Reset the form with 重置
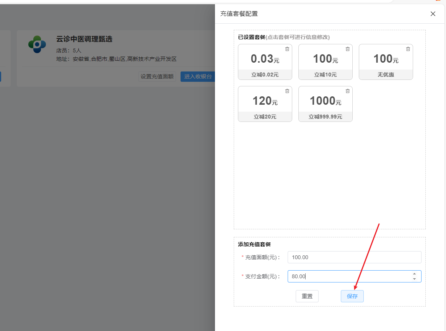 click(307, 296)
